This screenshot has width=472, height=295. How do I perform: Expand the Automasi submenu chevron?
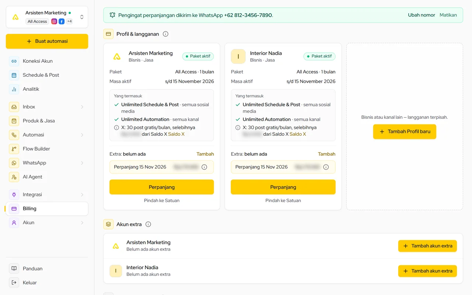pyautogui.click(x=82, y=135)
